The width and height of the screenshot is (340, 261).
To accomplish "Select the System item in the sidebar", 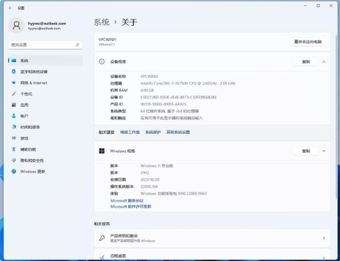I will (45, 60).
